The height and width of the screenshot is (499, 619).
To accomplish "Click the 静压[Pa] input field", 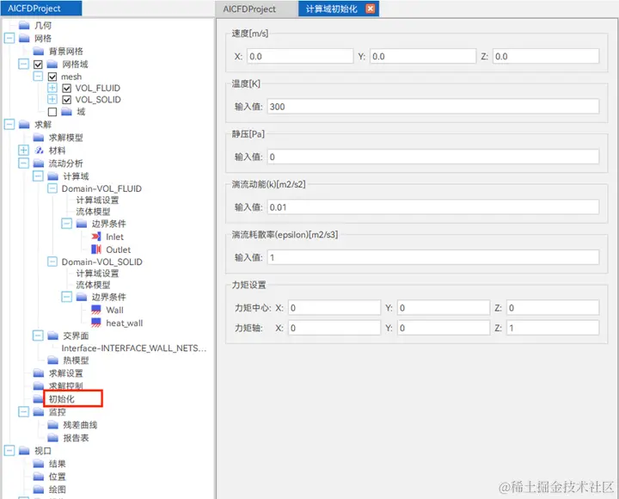I will pyautogui.click(x=433, y=157).
